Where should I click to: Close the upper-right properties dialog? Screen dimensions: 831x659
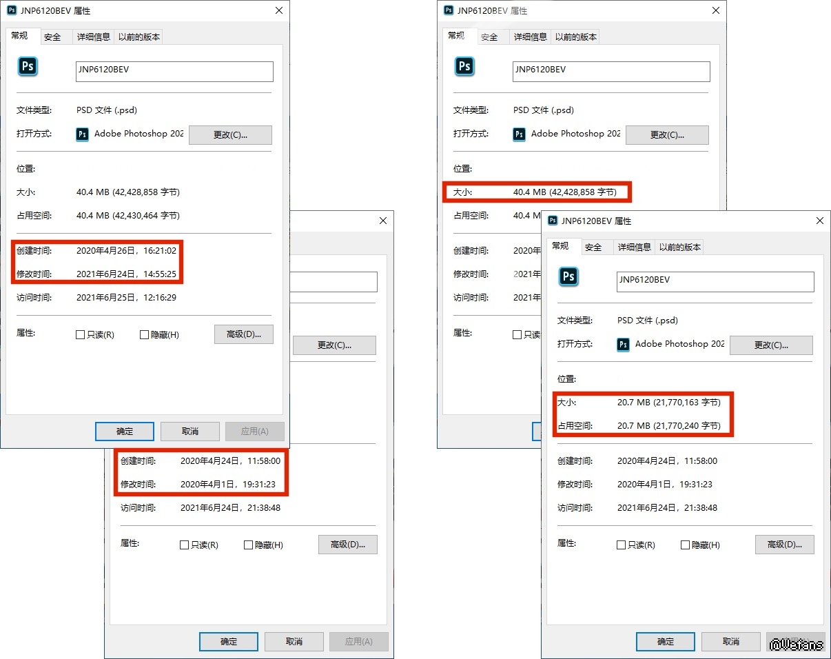click(715, 11)
